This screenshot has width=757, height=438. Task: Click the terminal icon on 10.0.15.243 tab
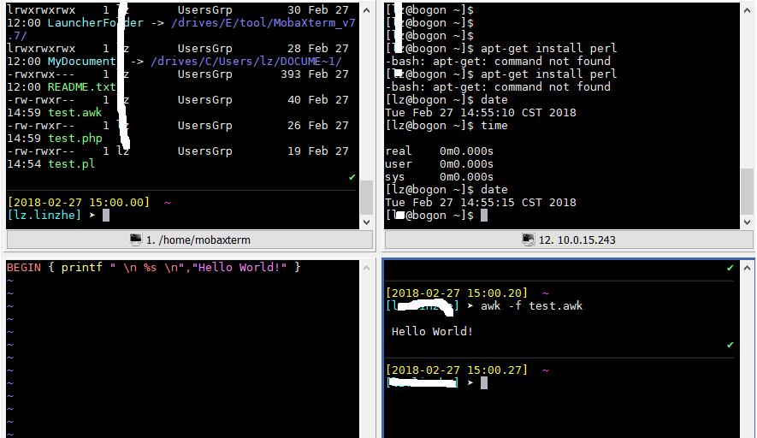(x=528, y=240)
